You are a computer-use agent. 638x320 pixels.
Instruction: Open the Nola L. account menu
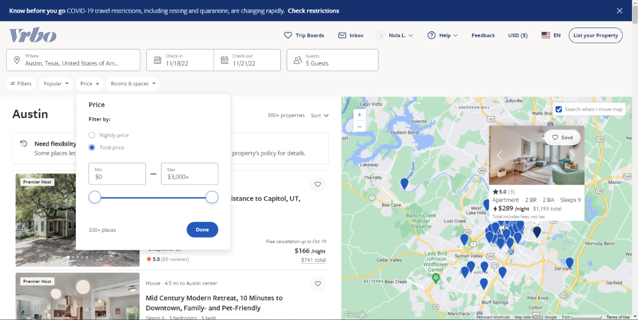(395, 35)
